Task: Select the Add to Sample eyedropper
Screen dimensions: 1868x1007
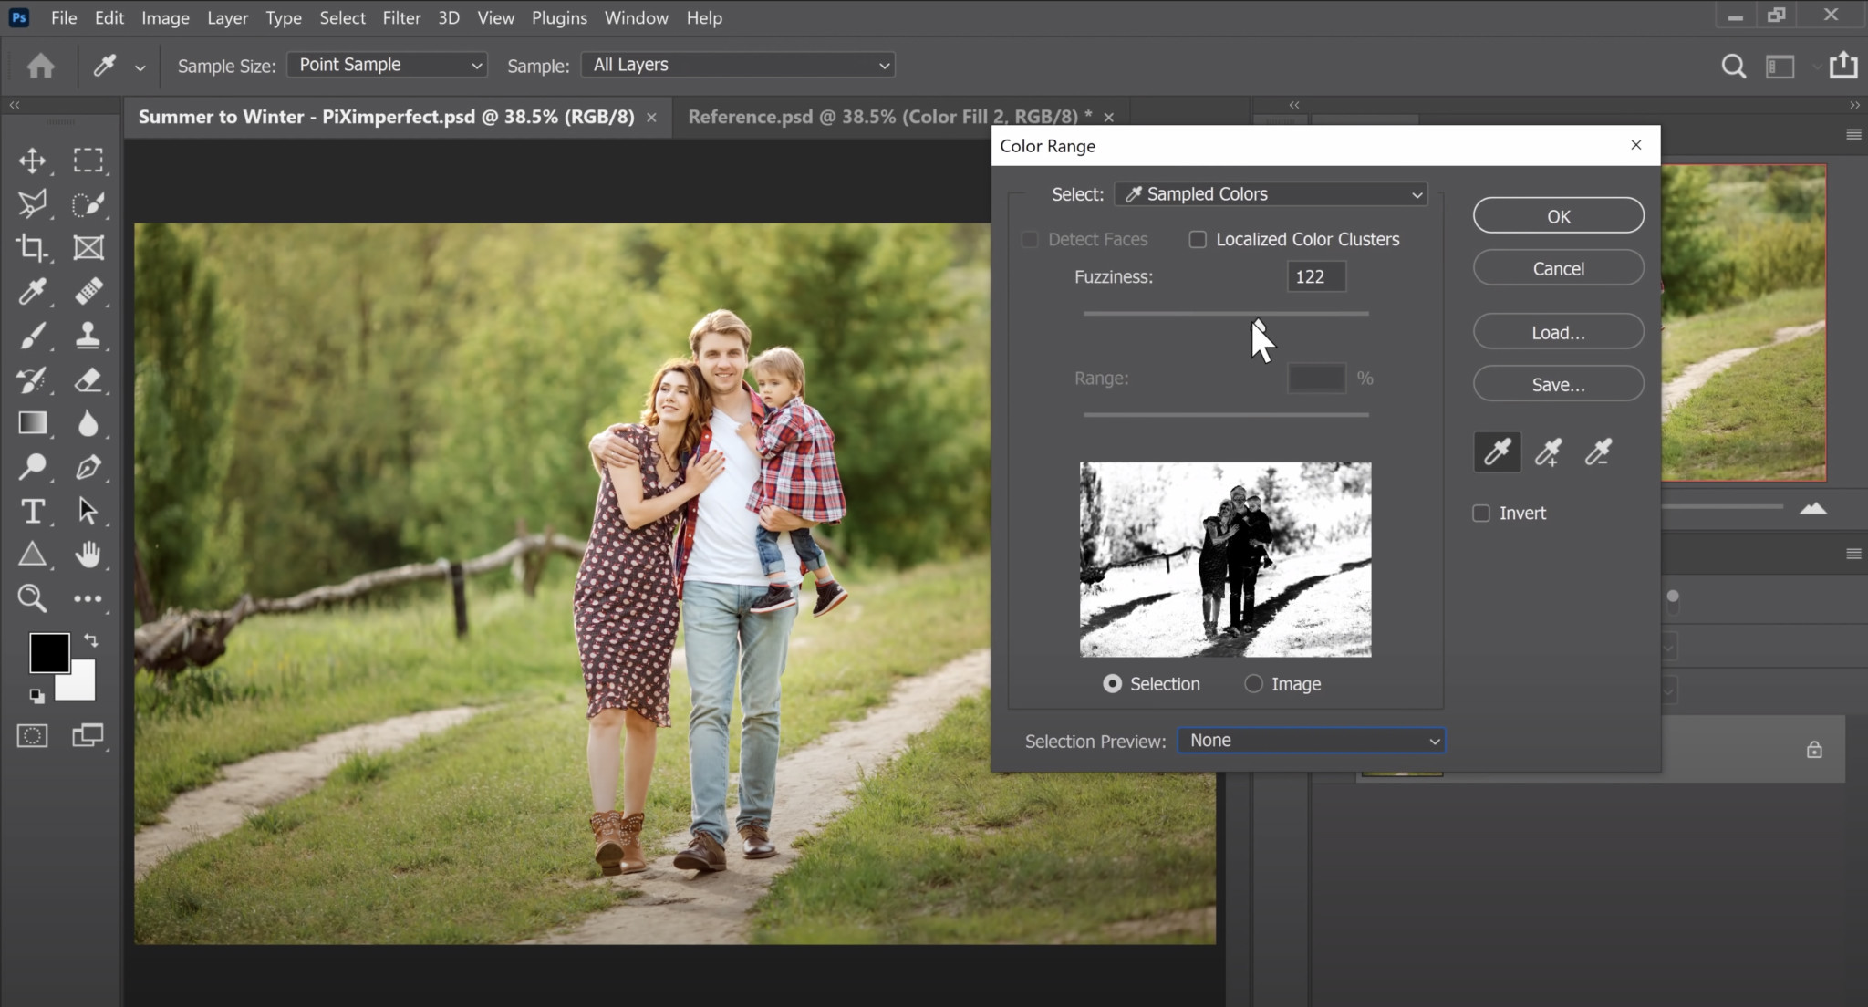Action: 1548,452
